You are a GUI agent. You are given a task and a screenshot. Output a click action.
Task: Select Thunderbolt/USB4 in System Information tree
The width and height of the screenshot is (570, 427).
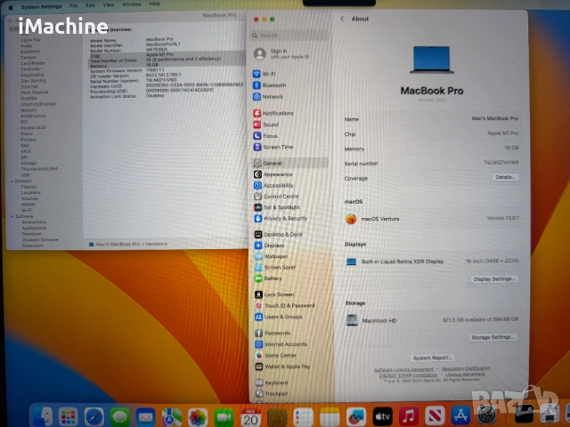tap(39, 169)
